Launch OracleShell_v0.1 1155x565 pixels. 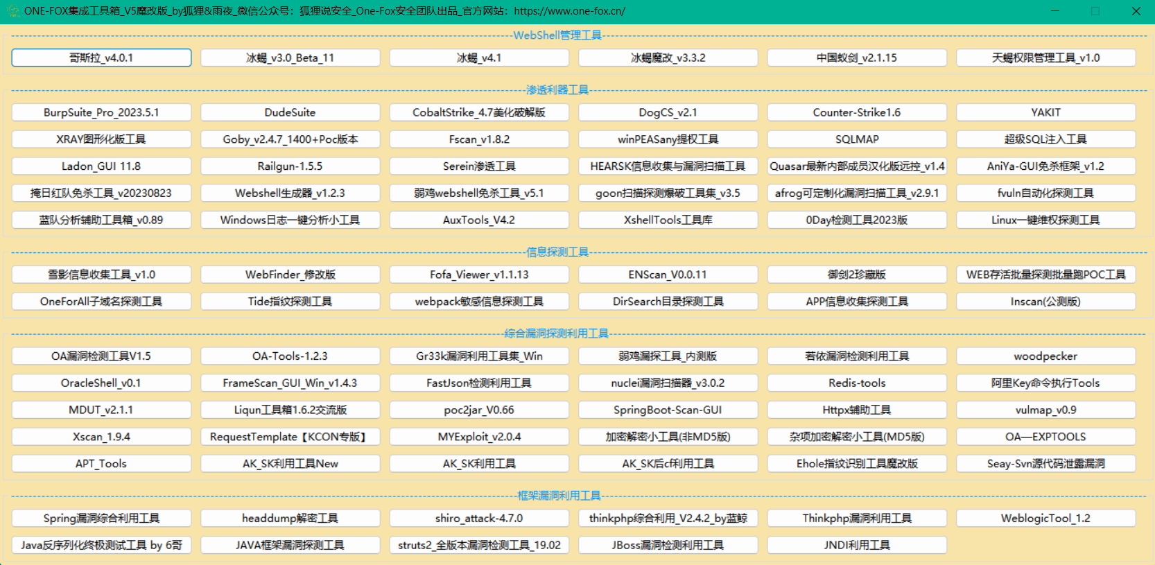click(x=101, y=383)
